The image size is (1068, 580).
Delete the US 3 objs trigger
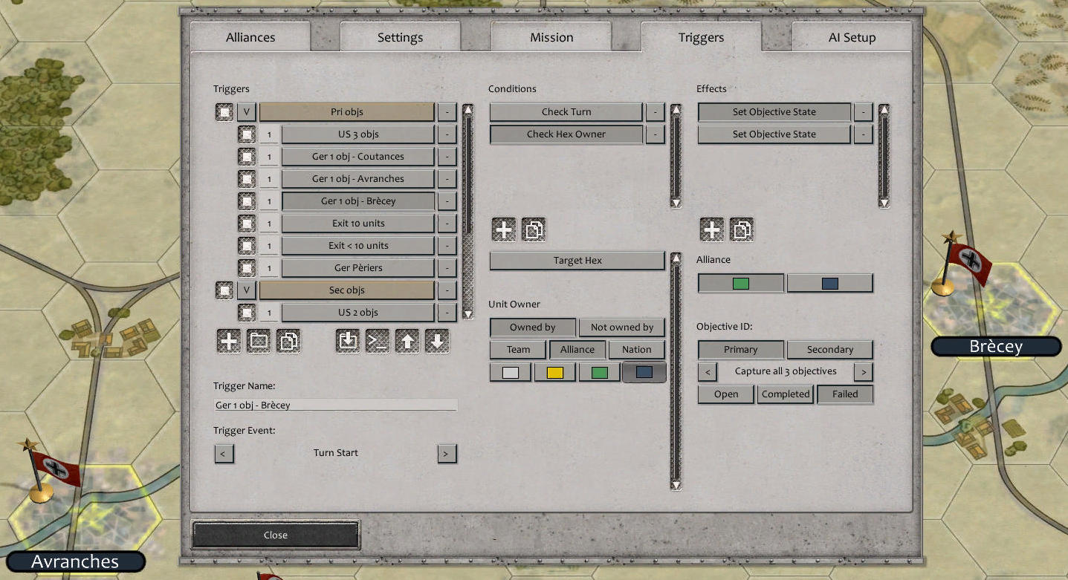[447, 134]
